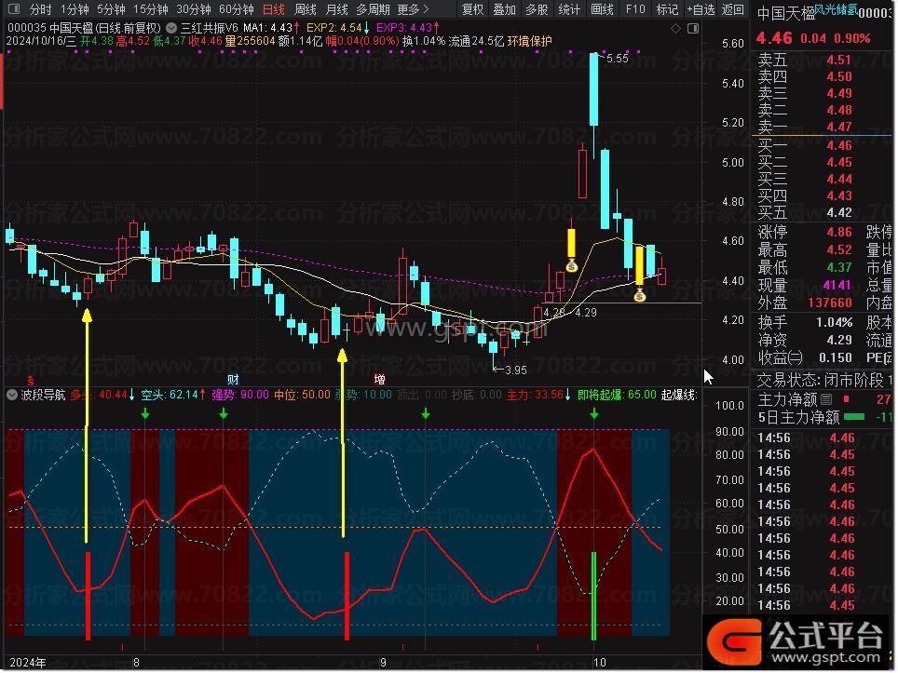898x673 pixels.
Task: Click the 最高 value 4.52
Action: coord(839,249)
